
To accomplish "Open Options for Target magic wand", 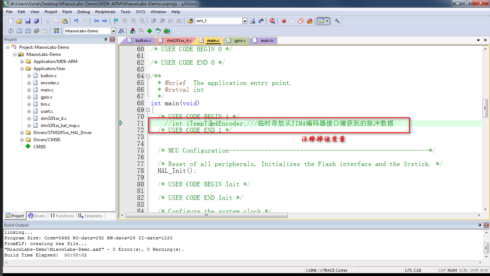I will 121,31.
